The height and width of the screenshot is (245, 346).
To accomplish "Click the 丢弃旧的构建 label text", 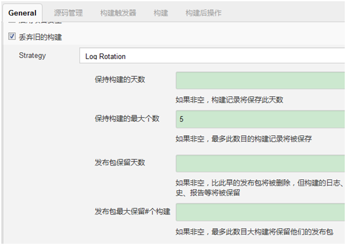I will click(40, 37).
